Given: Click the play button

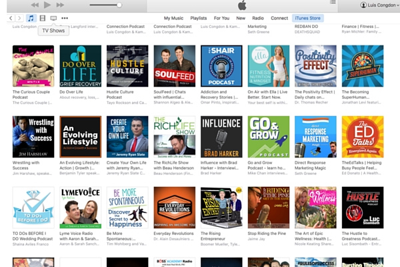Looking at the screenshot, I should point(47,5).
